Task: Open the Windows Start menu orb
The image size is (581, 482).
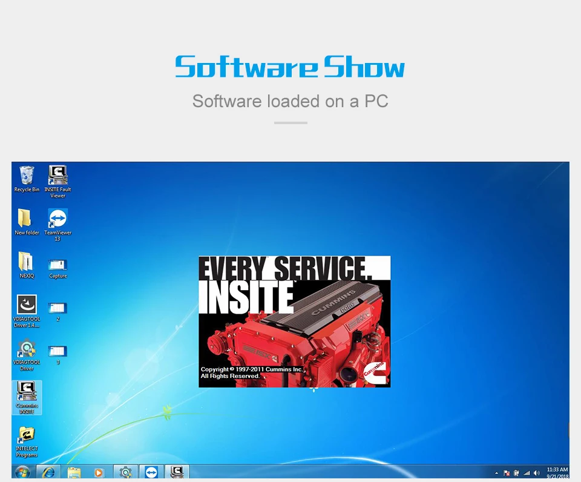Action: [22, 472]
